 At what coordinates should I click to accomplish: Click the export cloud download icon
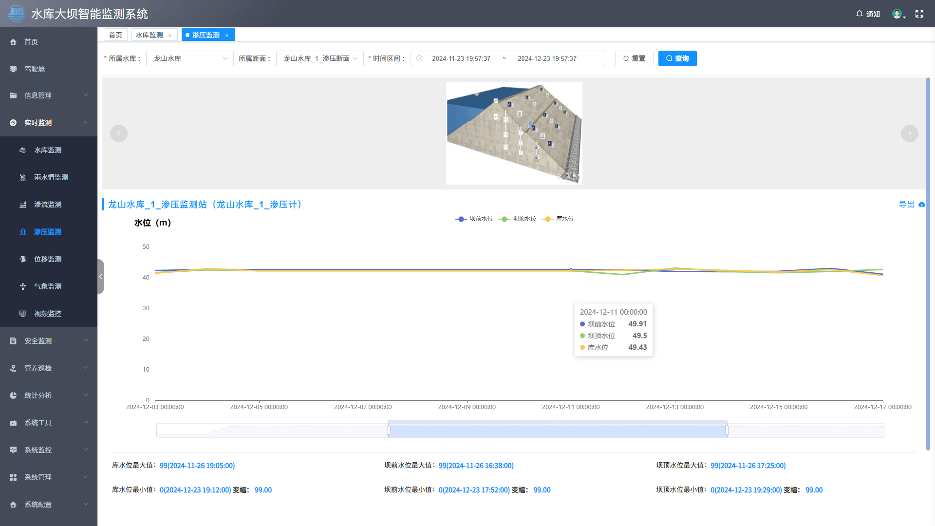(921, 205)
